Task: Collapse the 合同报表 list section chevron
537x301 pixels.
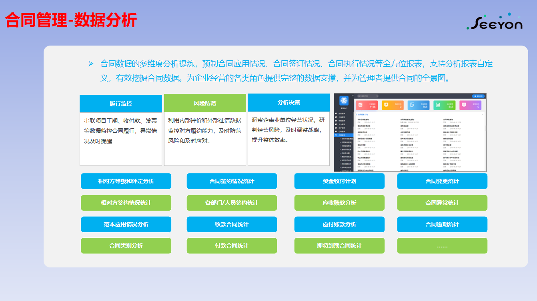Action: (x=483, y=114)
